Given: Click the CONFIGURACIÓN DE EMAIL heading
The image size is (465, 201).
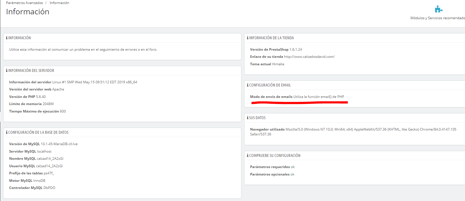Looking at the screenshot, I should click(x=270, y=85).
